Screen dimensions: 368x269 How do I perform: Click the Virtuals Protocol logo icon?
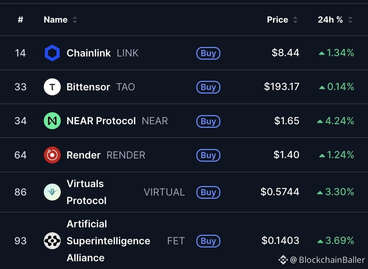click(x=52, y=192)
